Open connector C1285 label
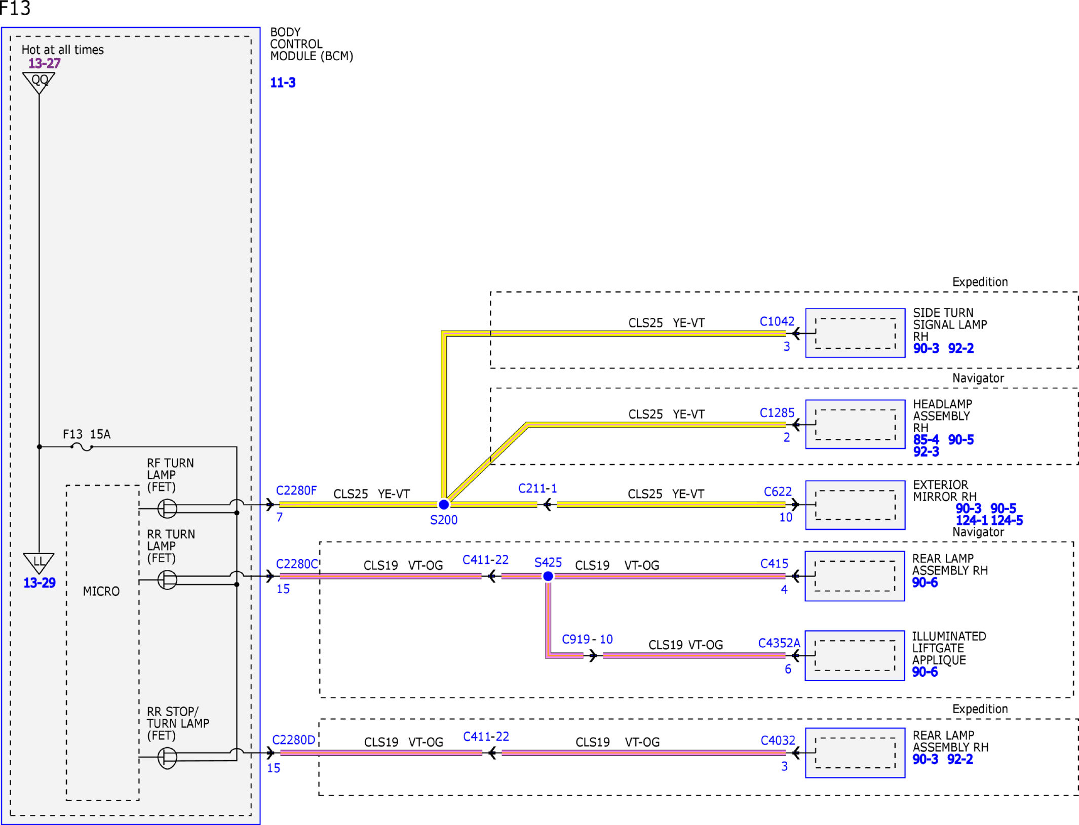 (777, 412)
